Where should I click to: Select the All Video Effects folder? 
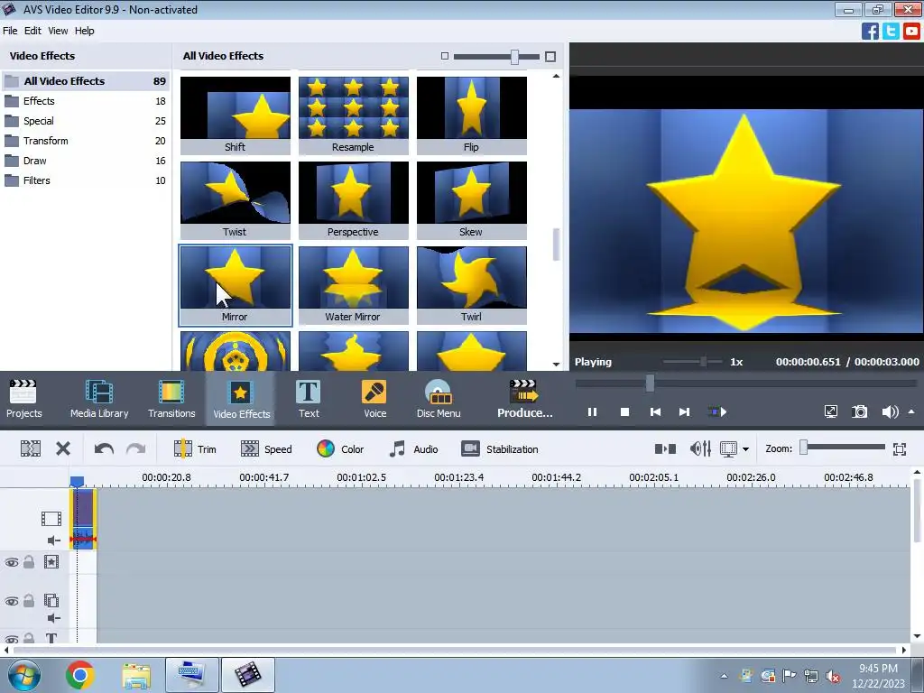[x=86, y=80]
